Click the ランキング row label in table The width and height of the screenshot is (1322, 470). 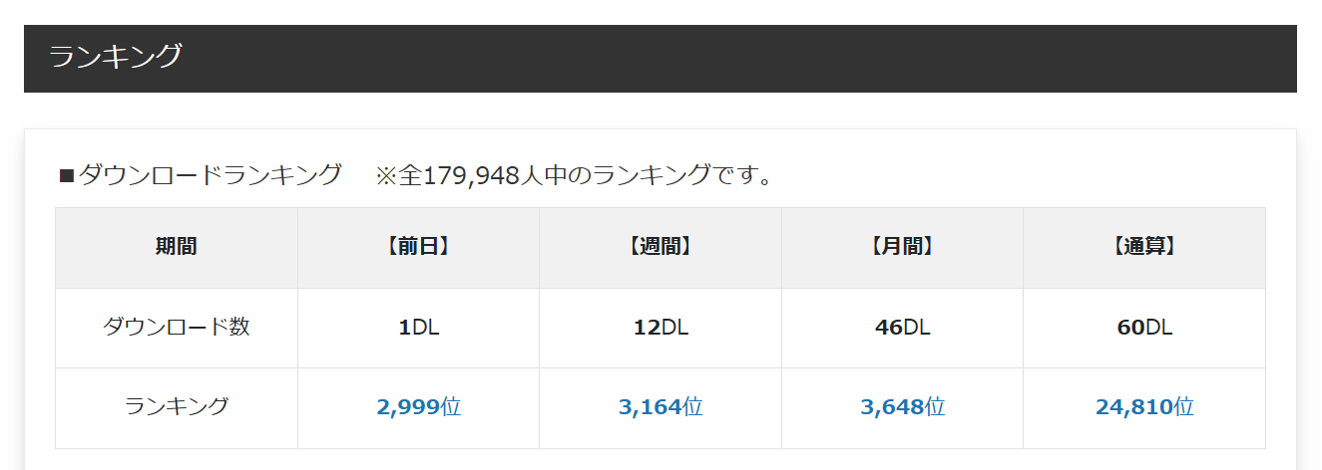point(177,406)
